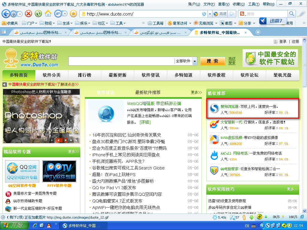Image resolution: width=307 pixels, height=230 pixels.
Task: Click the 搜狗浏览器 software icon in 酷软推荐
Action: click(x=214, y=108)
